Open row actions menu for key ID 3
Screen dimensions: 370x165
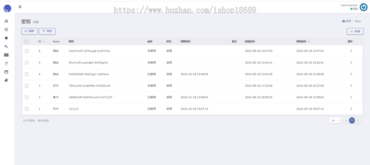click(351, 86)
